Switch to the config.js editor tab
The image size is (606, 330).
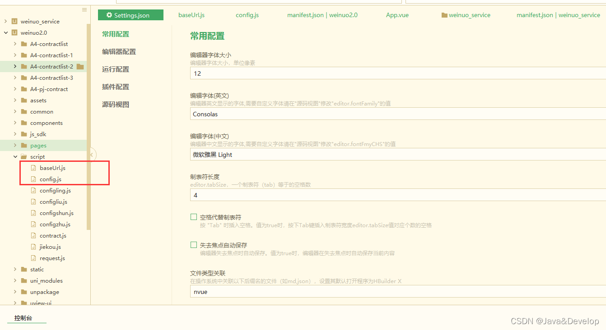tap(247, 15)
